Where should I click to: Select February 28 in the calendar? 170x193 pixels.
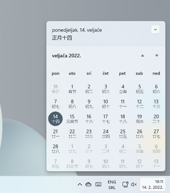56,149
